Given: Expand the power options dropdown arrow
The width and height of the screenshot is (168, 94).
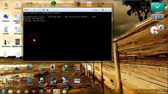Looking at the screenshot, I should tap(37, 10).
